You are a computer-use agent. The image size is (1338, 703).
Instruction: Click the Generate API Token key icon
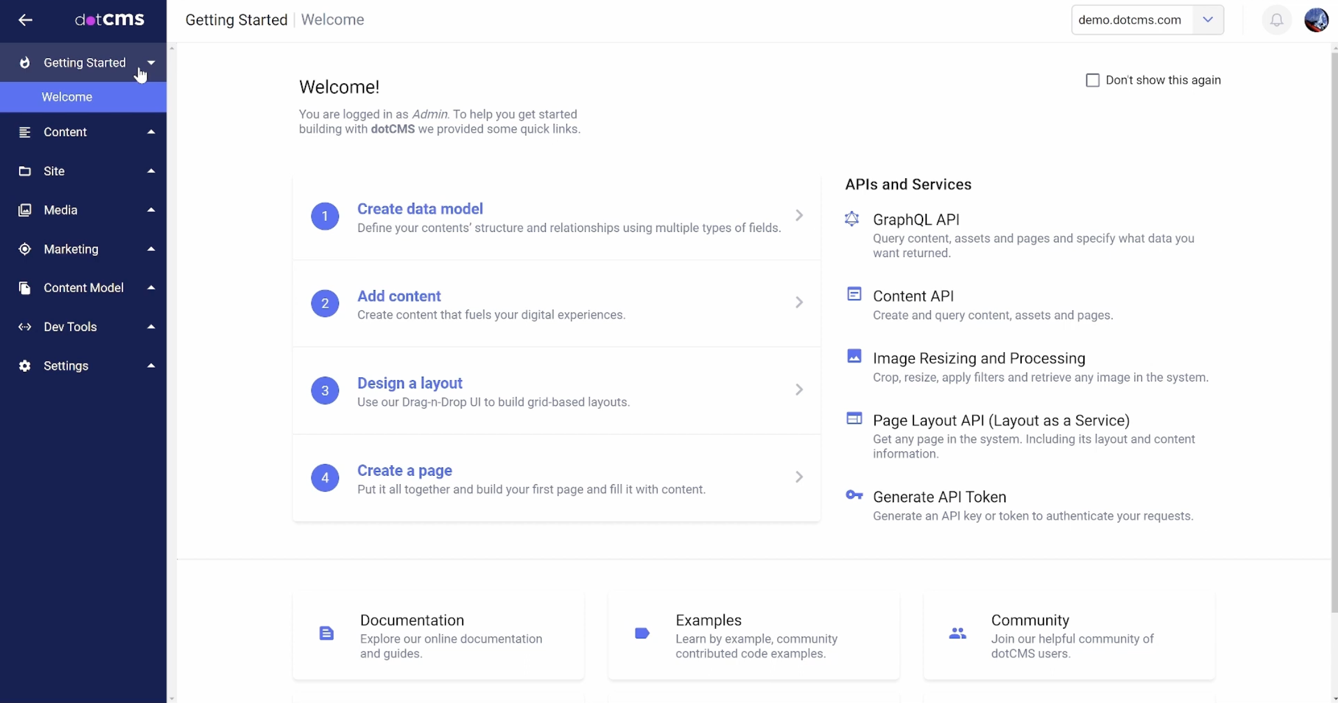click(x=854, y=495)
